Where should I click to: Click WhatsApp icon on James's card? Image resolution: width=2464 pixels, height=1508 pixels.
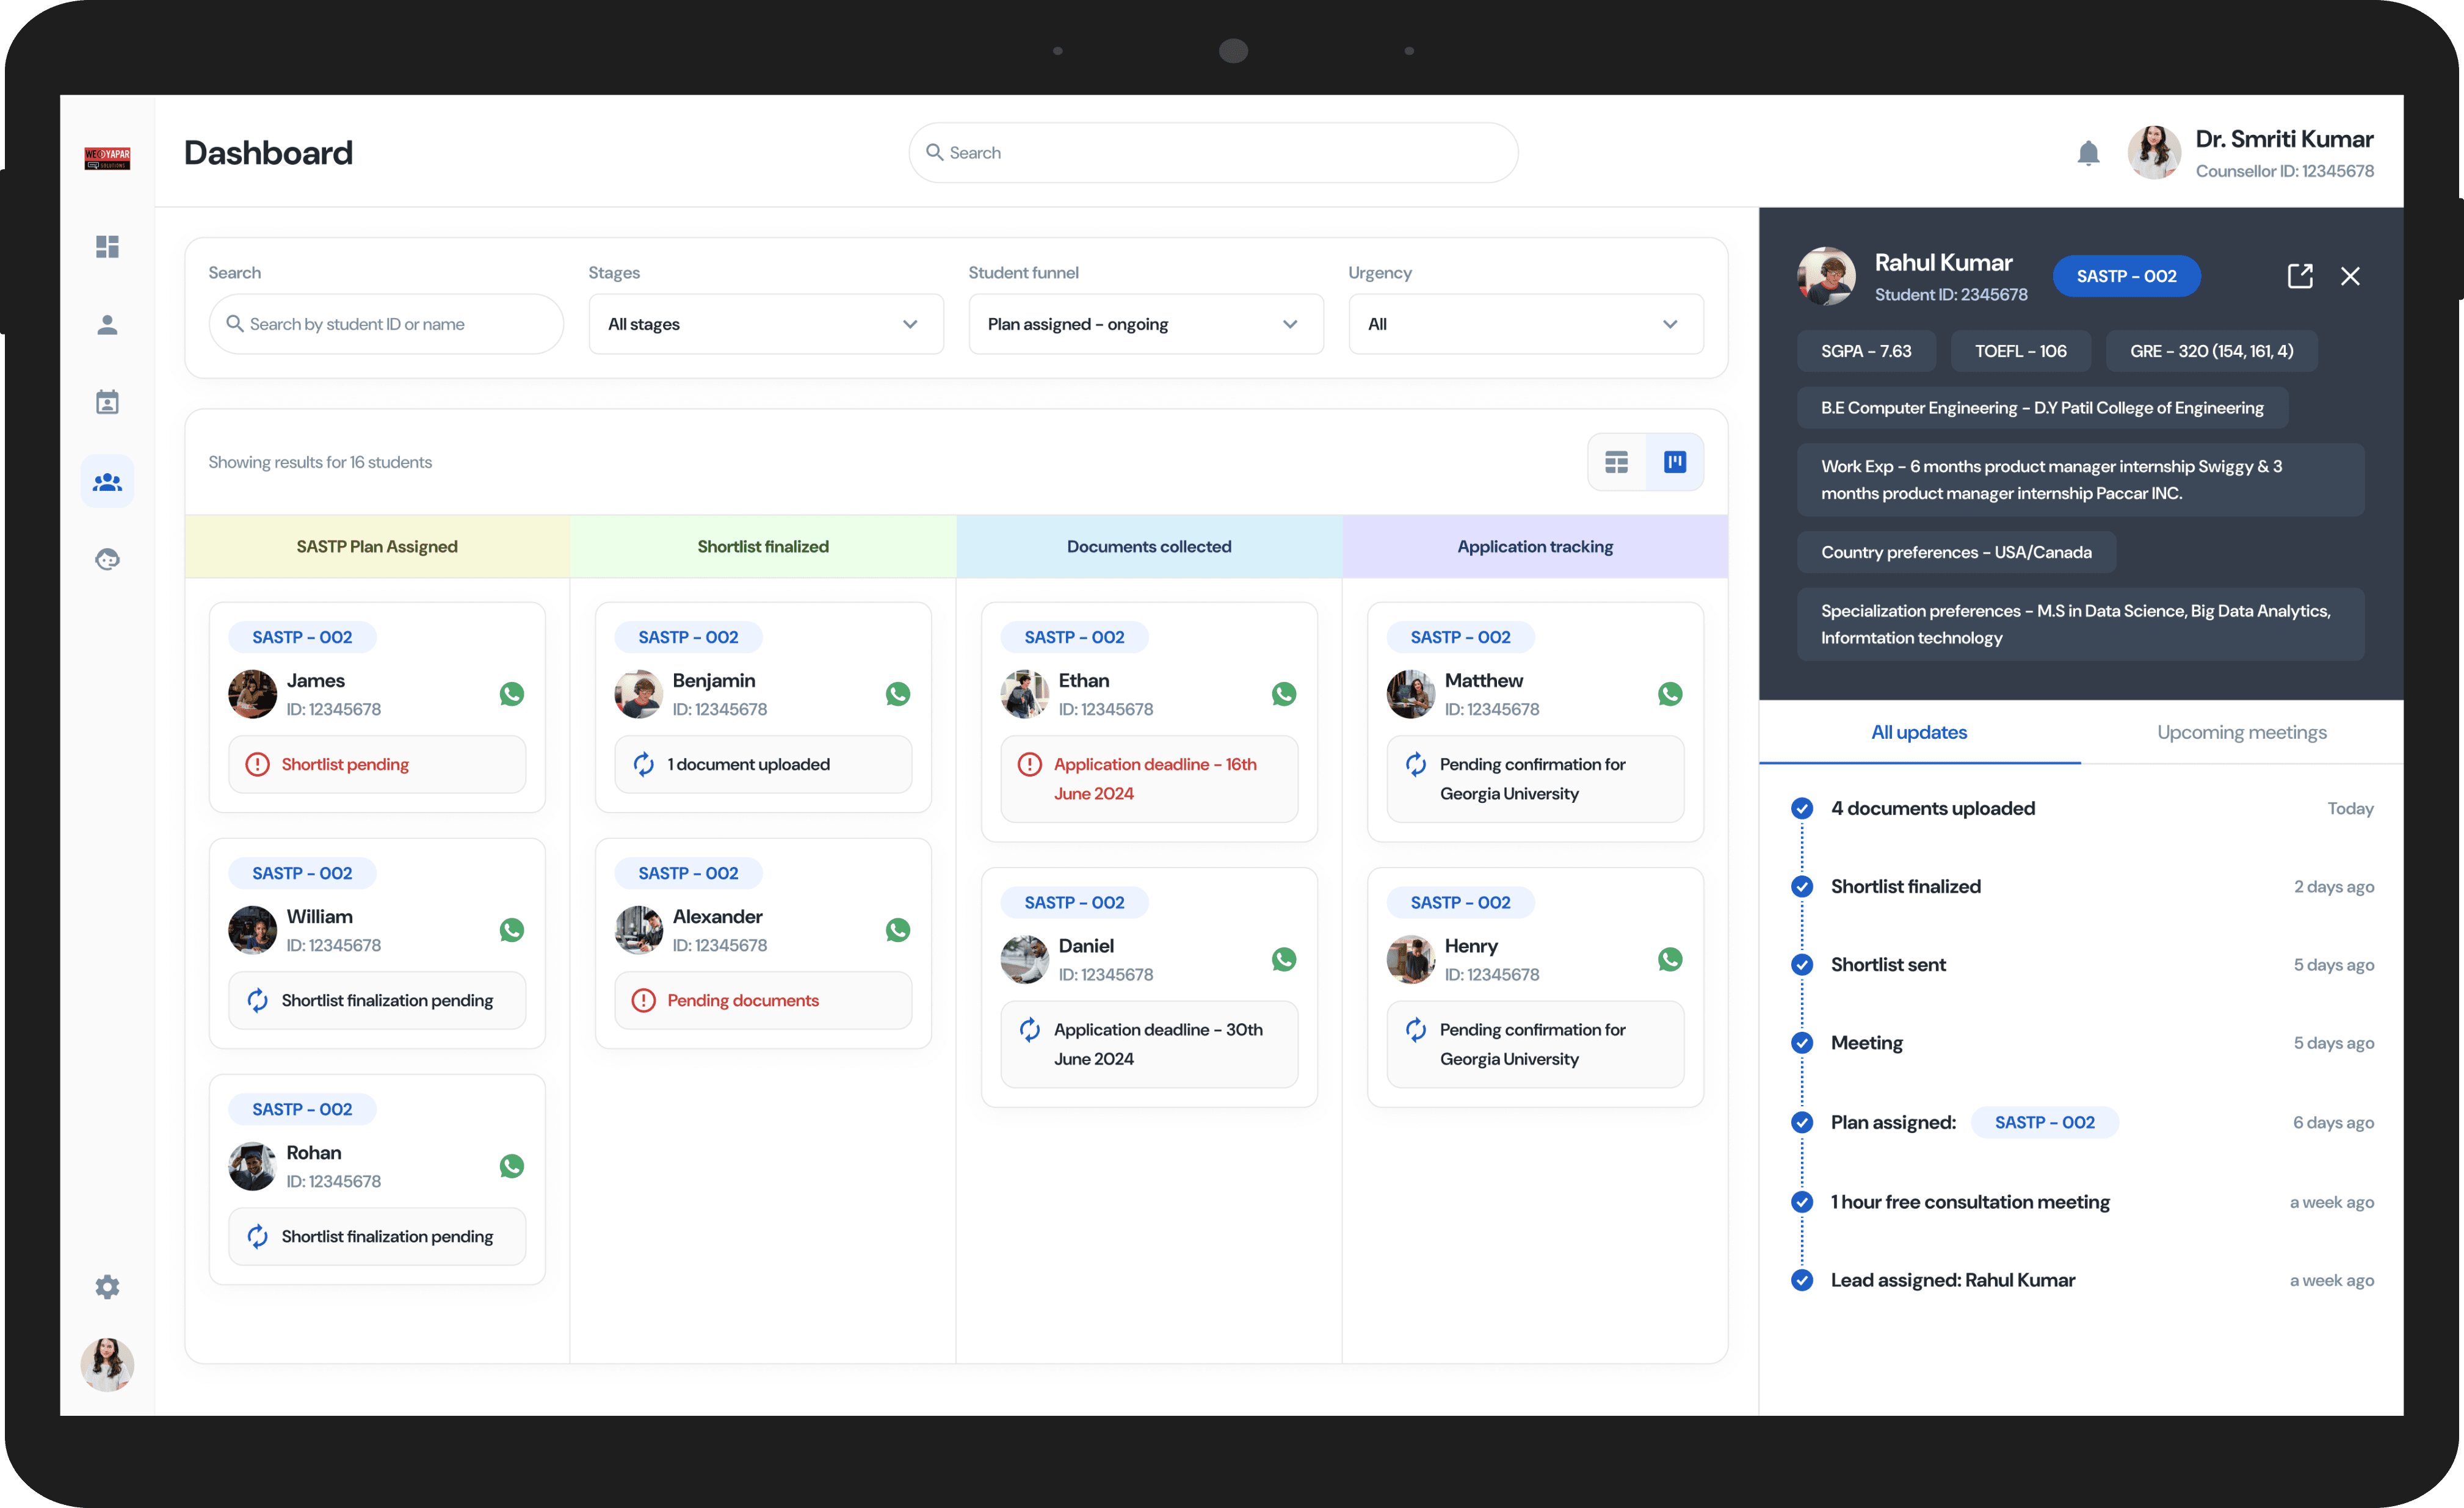(x=512, y=694)
